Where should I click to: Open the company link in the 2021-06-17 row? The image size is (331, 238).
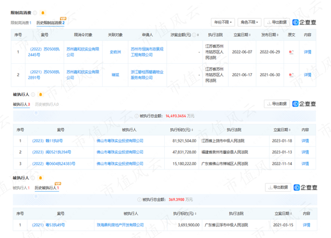pyautogui.click(x=83, y=75)
